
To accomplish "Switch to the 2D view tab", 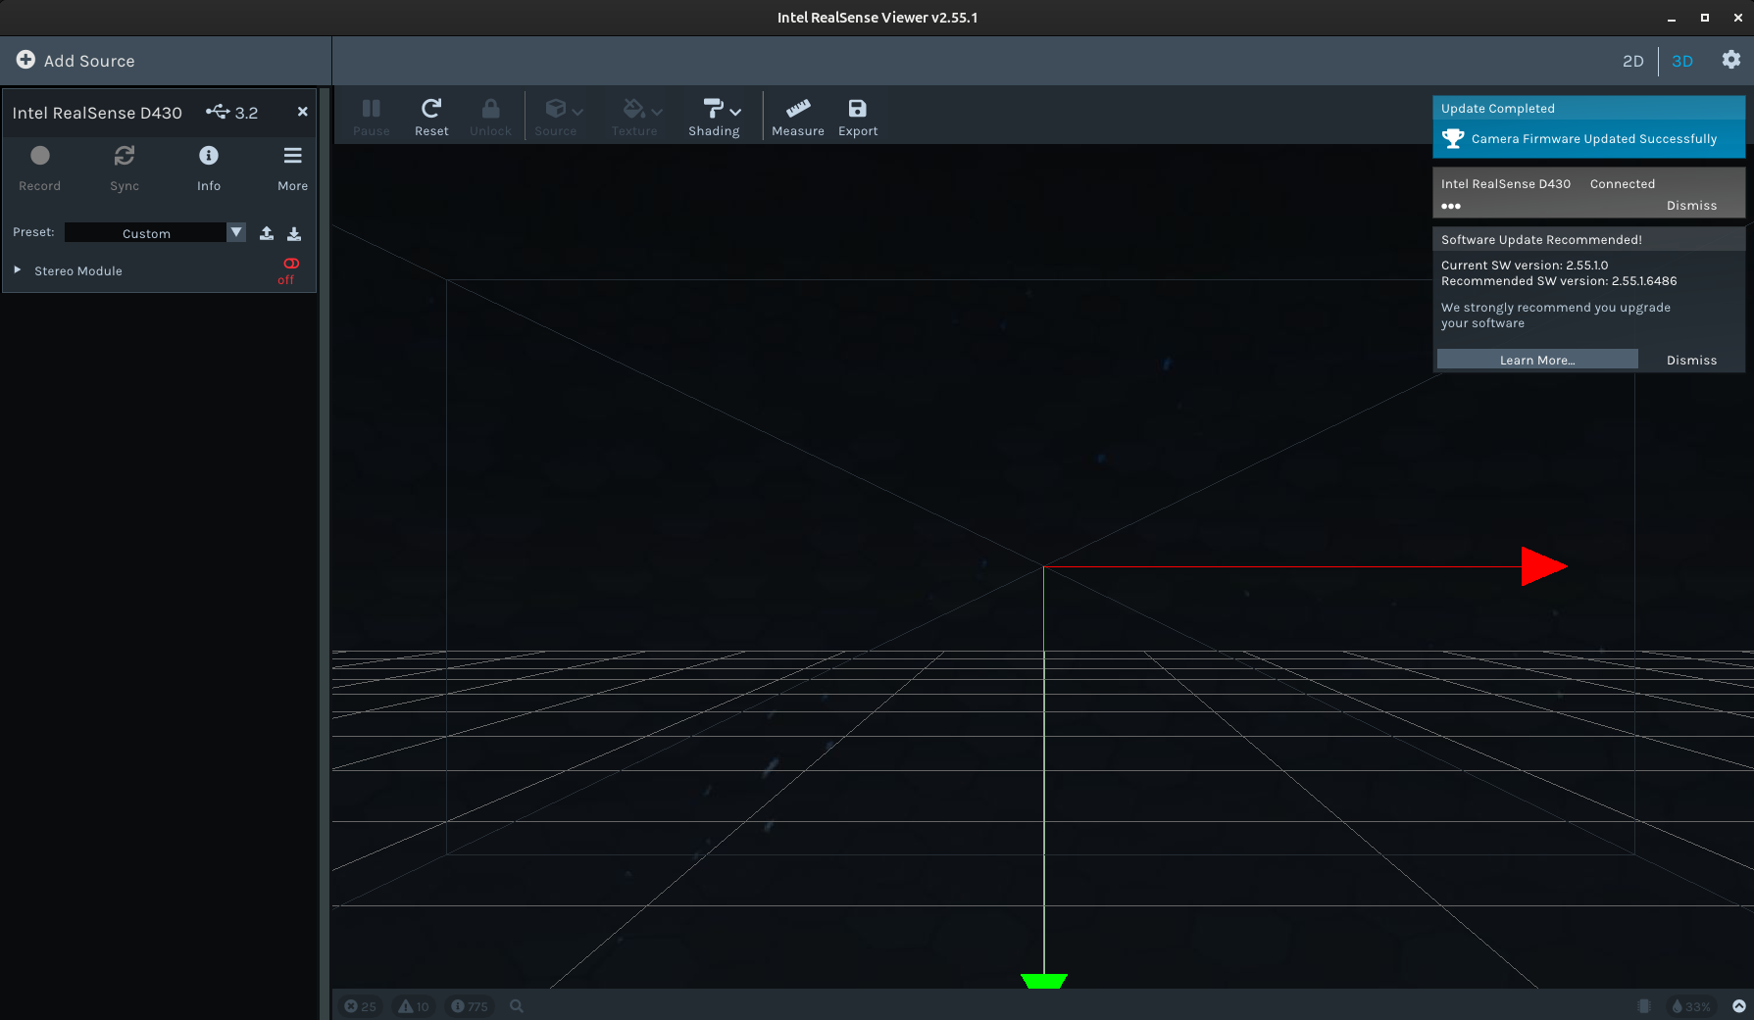I will click(x=1632, y=61).
